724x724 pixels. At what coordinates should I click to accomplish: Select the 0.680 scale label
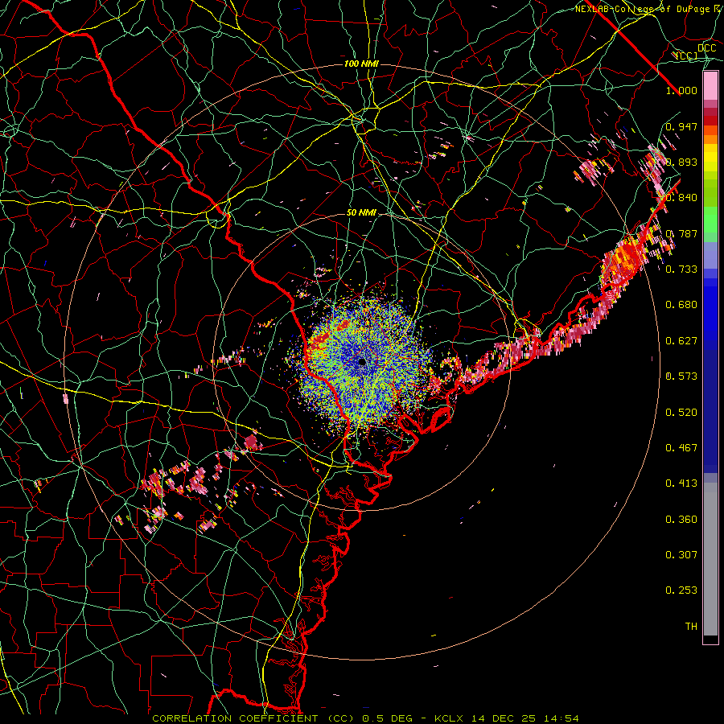coord(681,305)
